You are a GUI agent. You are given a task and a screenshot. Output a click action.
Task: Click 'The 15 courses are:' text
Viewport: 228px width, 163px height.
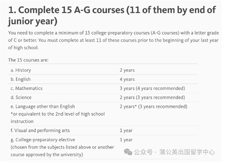point(28,60)
